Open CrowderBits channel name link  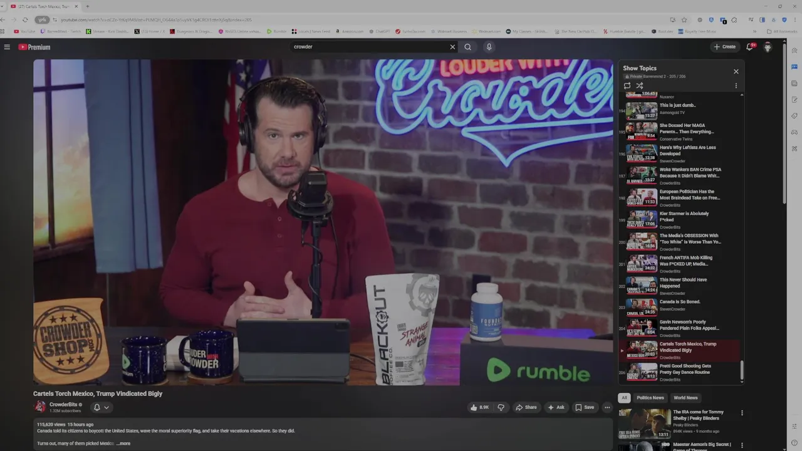pos(63,405)
